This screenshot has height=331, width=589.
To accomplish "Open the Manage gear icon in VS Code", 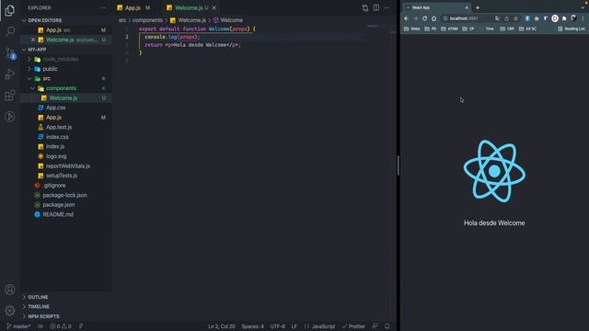I will tap(10, 311).
